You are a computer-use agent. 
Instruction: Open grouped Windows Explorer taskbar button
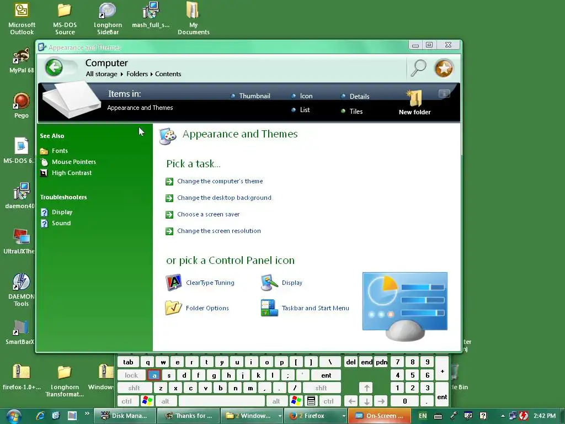[x=252, y=416]
